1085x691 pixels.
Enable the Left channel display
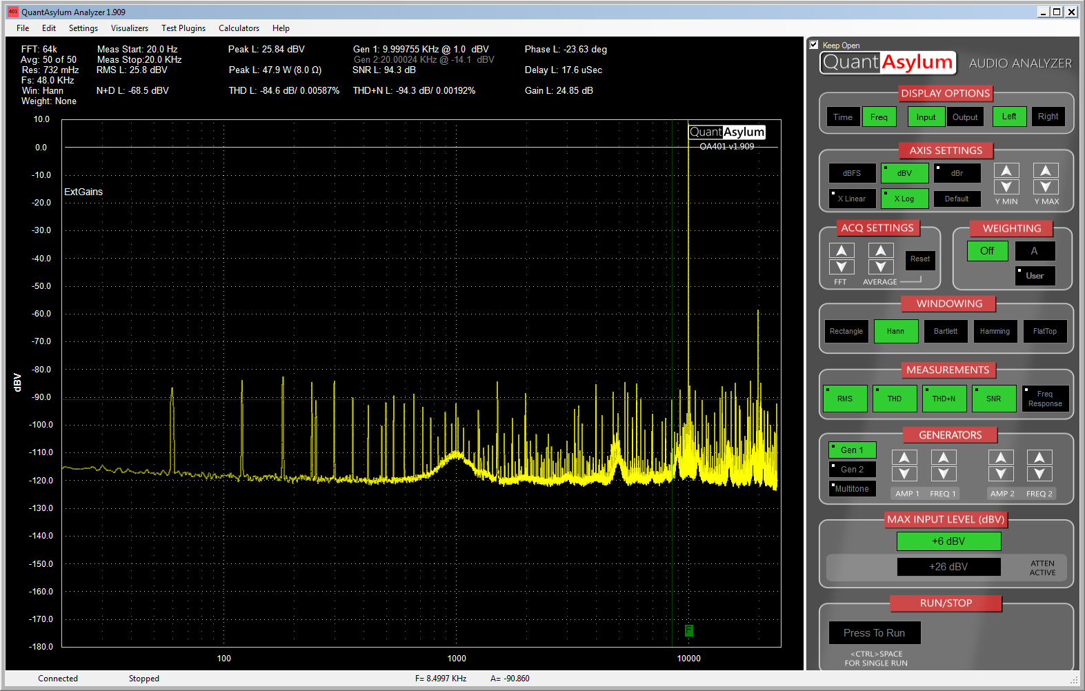coord(1009,117)
